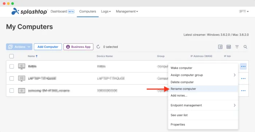Open second row's three-dot menu
The width and height of the screenshot is (255, 132).
click(x=243, y=79)
